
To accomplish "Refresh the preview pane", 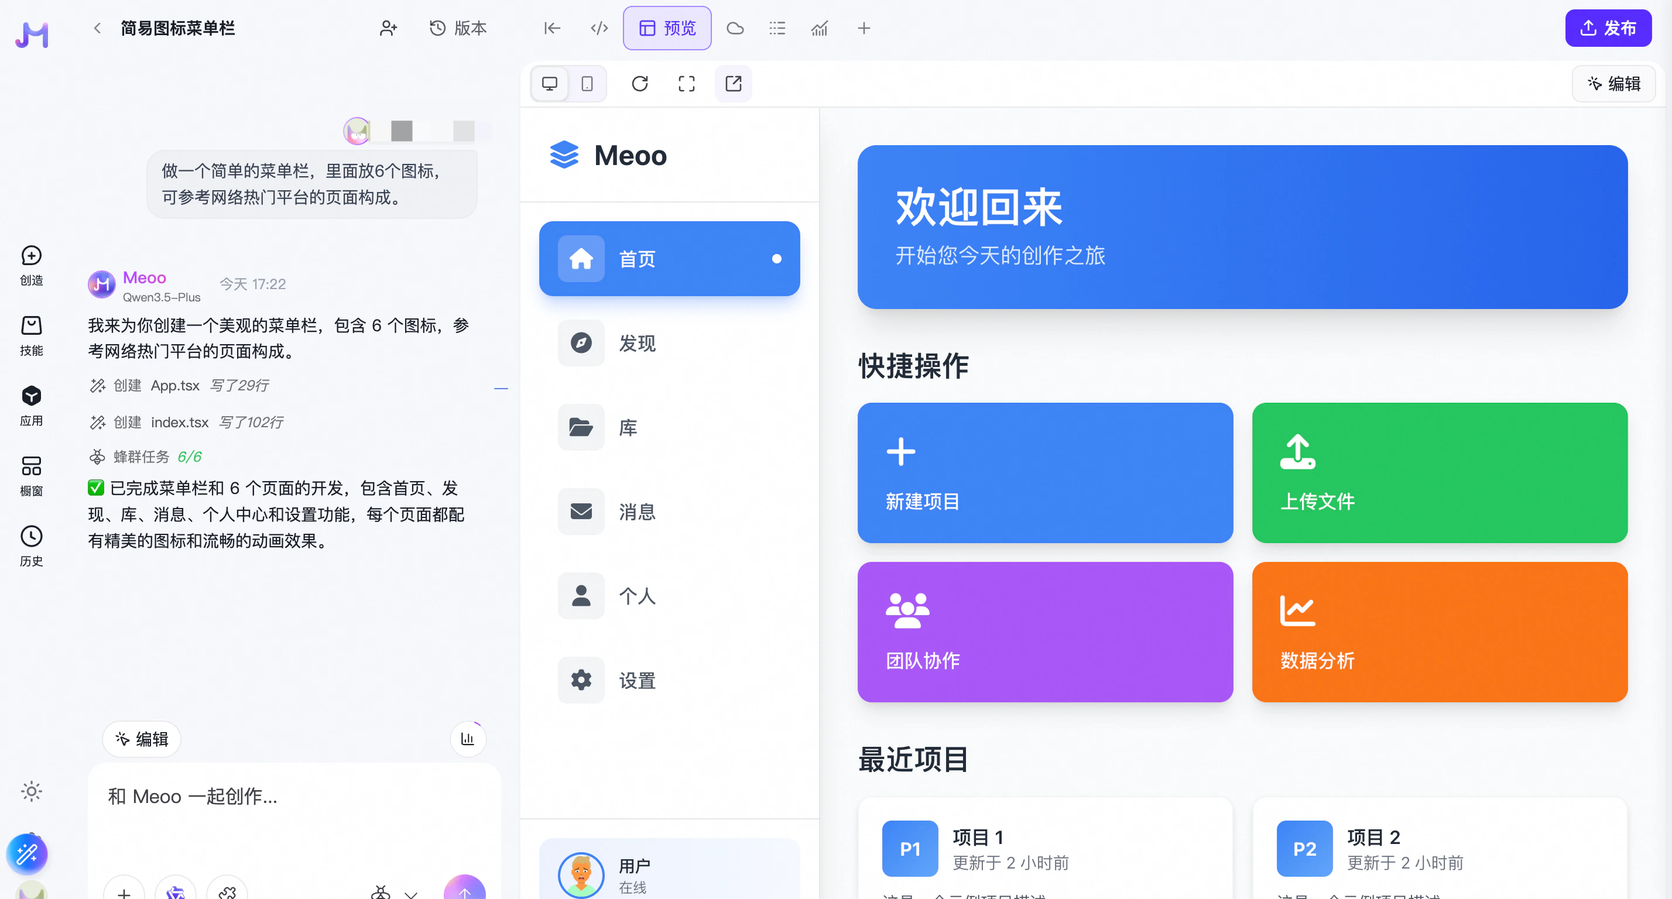I will tap(639, 84).
